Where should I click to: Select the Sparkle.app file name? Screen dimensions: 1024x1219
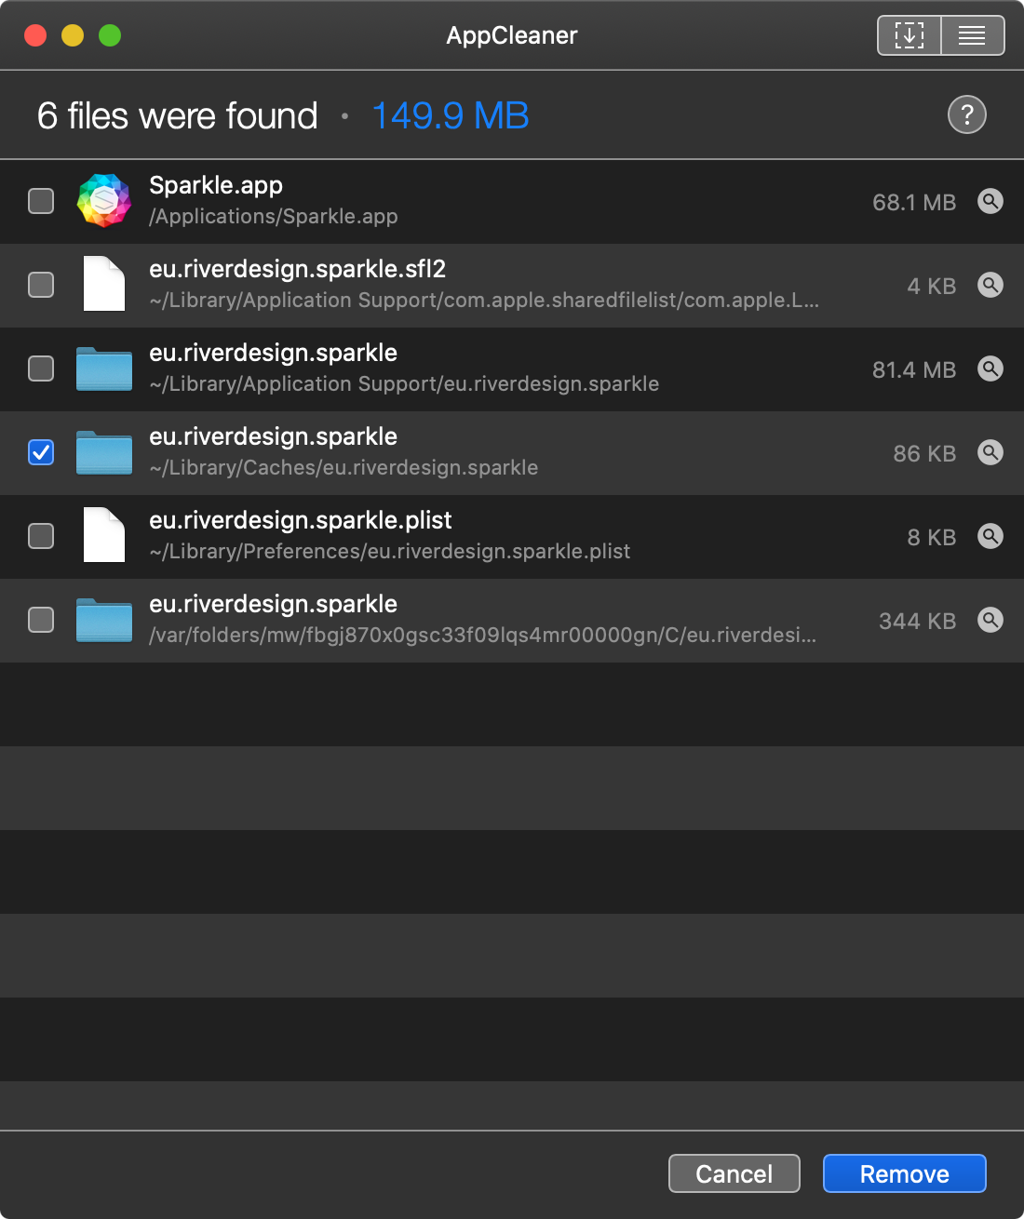[x=216, y=185]
